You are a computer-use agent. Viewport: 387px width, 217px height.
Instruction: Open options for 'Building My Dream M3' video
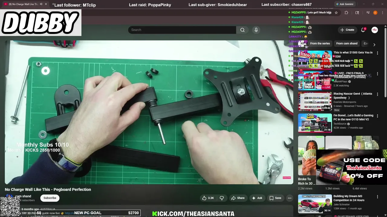click(377, 197)
